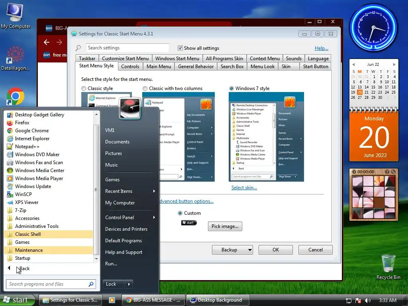Click the programs list scrollbar thumb

96,189
